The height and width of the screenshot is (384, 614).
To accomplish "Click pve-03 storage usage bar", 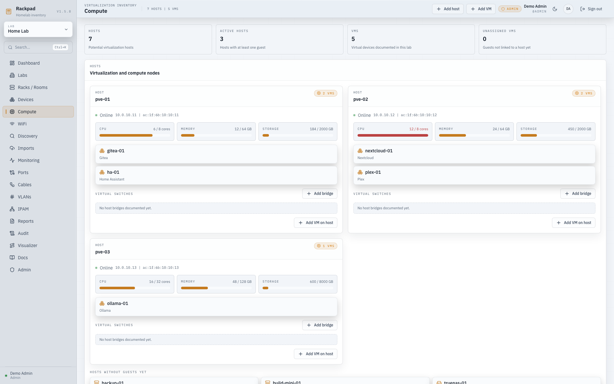I will tap(298, 288).
